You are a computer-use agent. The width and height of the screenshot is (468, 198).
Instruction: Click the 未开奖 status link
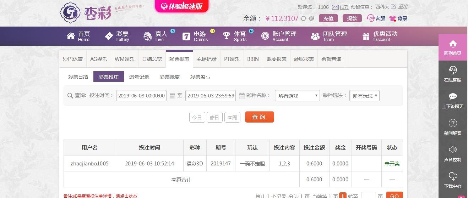[x=392, y=164]
